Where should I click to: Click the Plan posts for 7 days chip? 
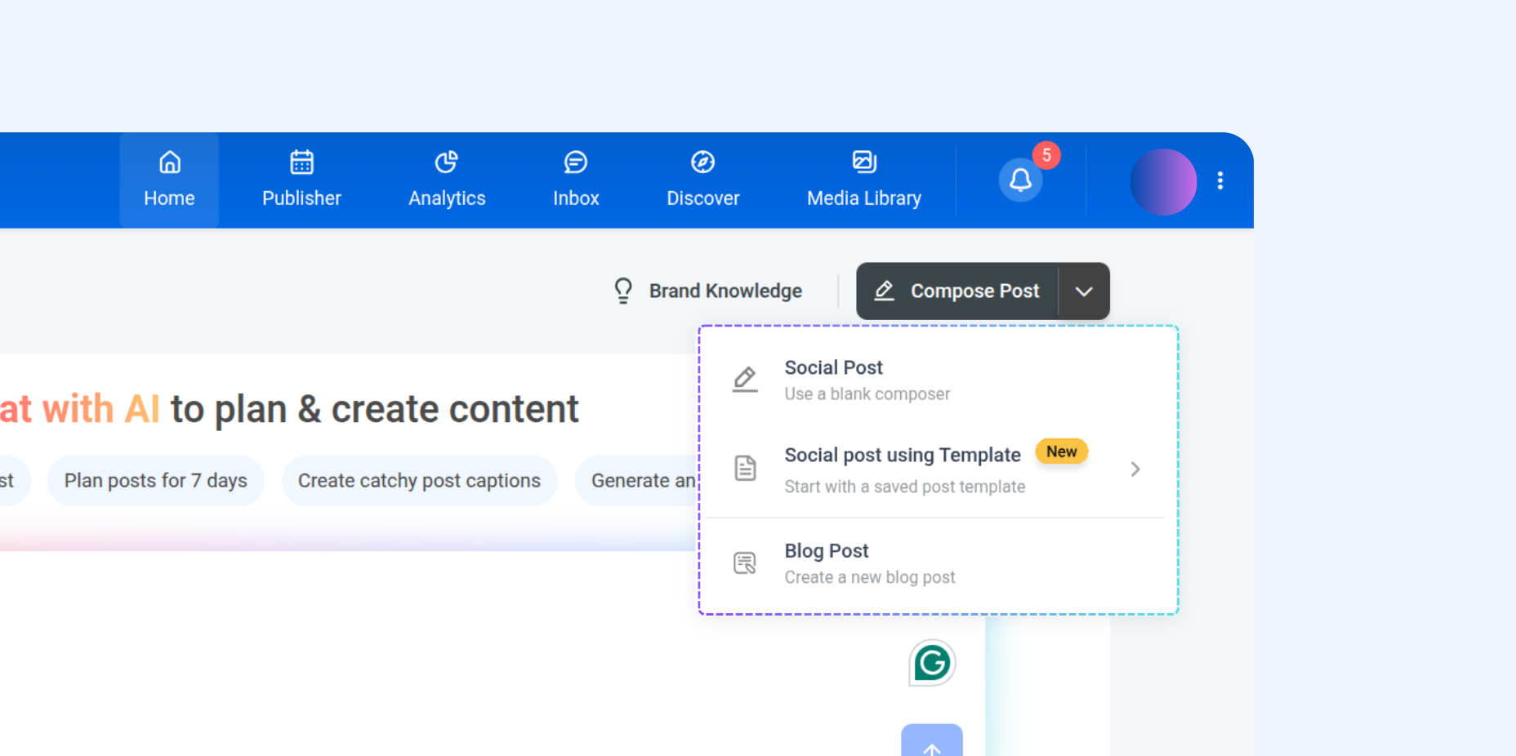pyautogui.click(x=156, y=481)
